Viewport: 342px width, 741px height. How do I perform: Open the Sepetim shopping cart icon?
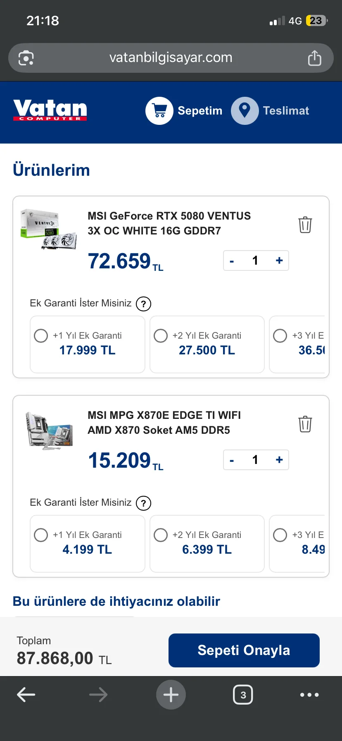159,111
